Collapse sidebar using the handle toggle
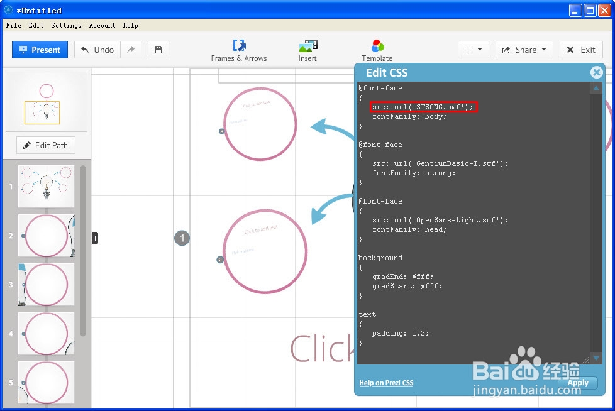 point(95,238)
